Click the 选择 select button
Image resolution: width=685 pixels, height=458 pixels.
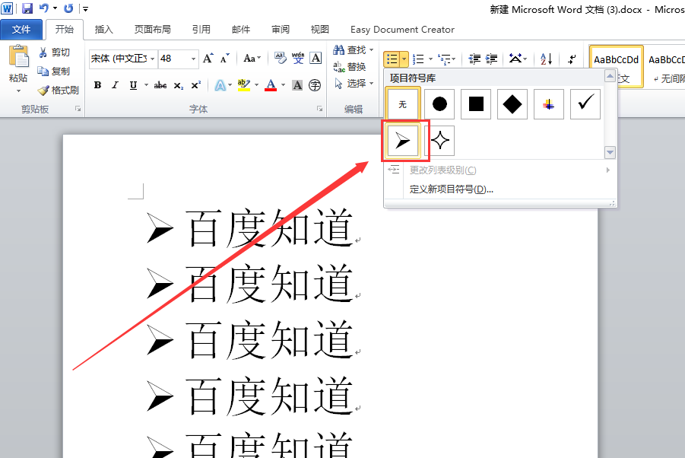(353, 83)
